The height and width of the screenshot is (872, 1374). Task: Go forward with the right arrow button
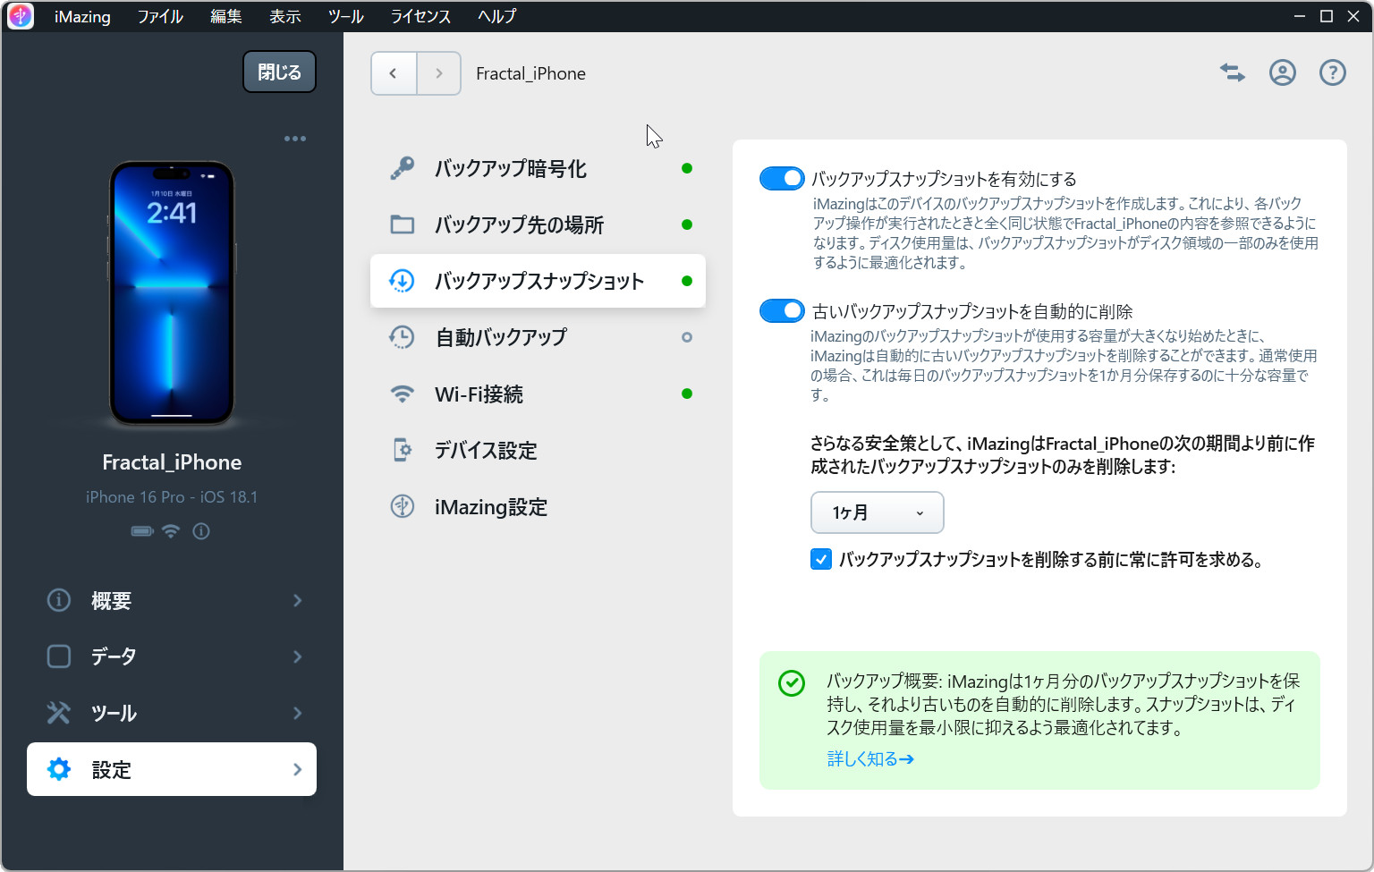(x=439, y=73)
